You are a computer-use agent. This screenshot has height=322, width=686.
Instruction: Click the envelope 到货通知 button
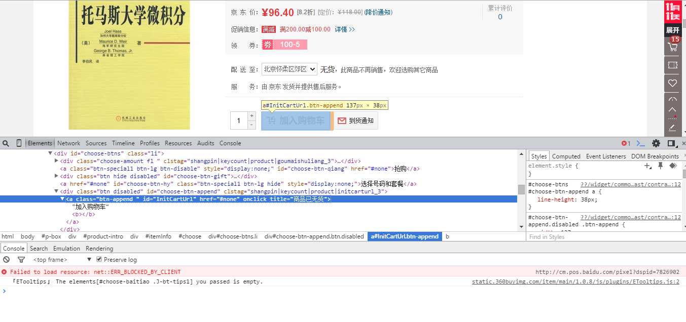point(356,120)
